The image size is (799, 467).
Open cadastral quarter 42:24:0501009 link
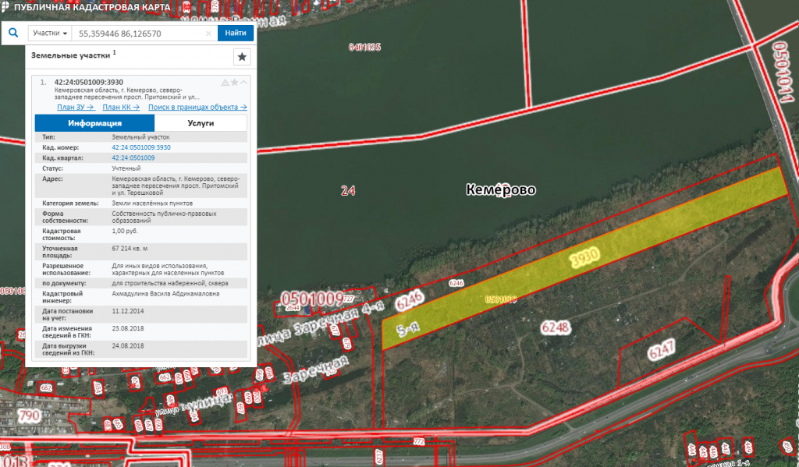click(133, 157)
